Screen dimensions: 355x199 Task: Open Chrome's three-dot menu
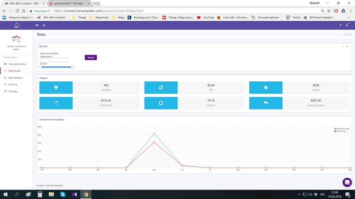click(351, 11)
